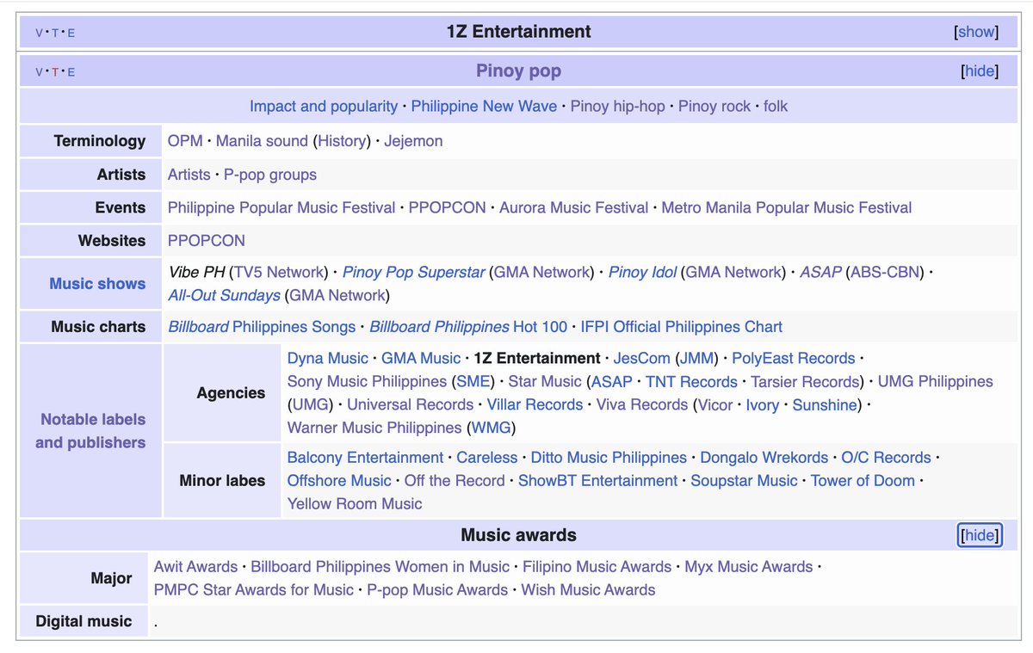
Task: Open Villar Records link
Action: (x=535, y=405)
